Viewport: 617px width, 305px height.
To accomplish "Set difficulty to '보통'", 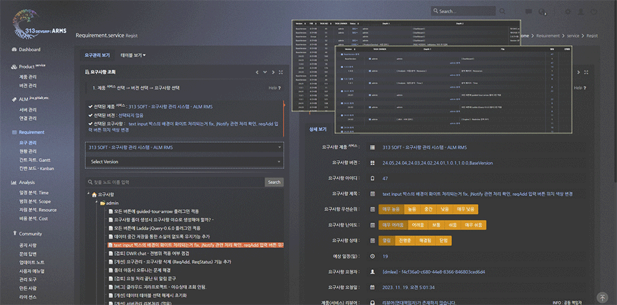I will (436, 225).
